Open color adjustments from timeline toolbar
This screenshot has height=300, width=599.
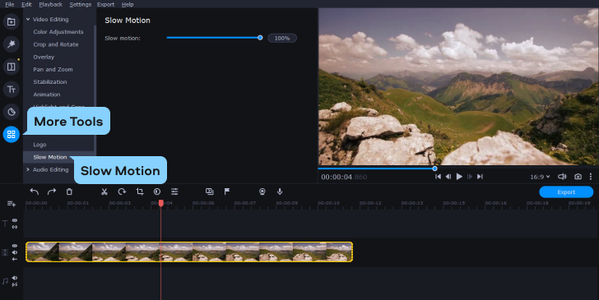157,192
